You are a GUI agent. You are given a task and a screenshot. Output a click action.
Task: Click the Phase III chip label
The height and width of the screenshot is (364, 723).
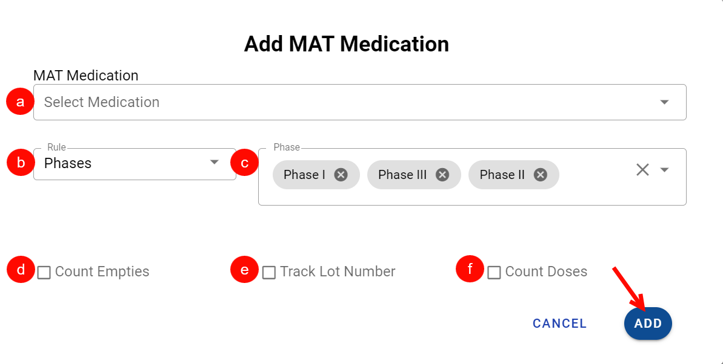402,175
